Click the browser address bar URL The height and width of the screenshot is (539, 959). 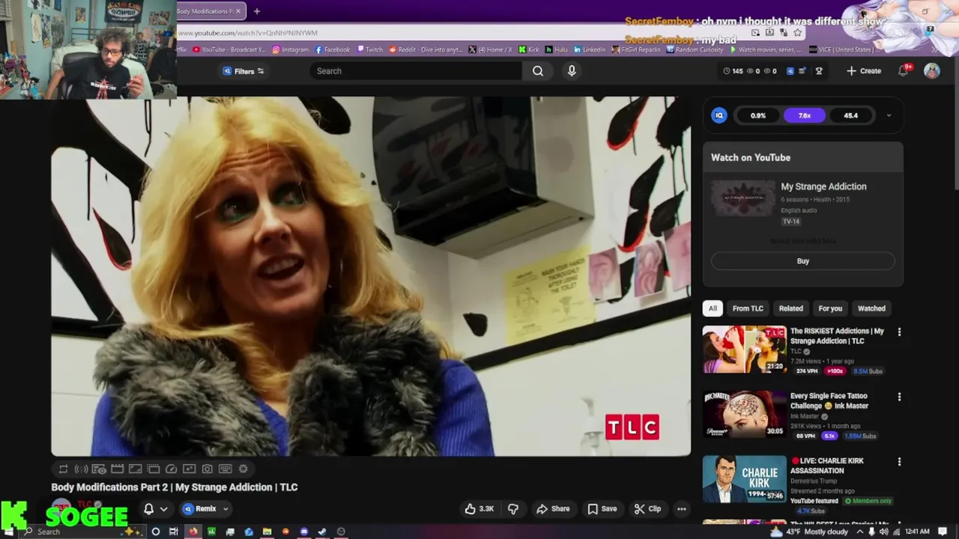click(x=248, y=33)
